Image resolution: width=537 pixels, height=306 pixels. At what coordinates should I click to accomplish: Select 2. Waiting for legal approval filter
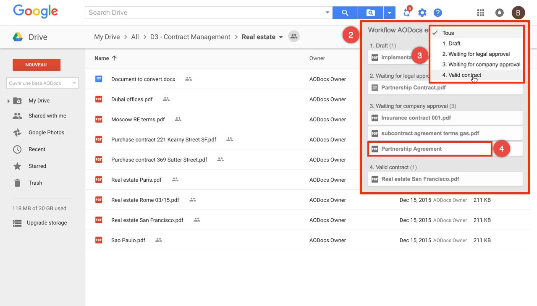click(477, 54)
